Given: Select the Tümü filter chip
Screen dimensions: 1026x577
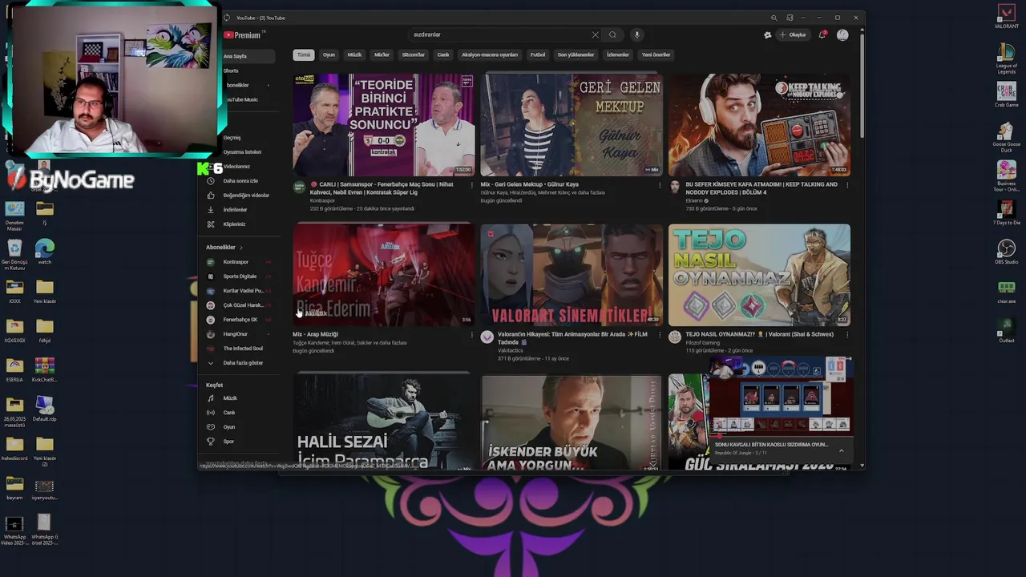Looking at the screenshot, I should 304,55.
